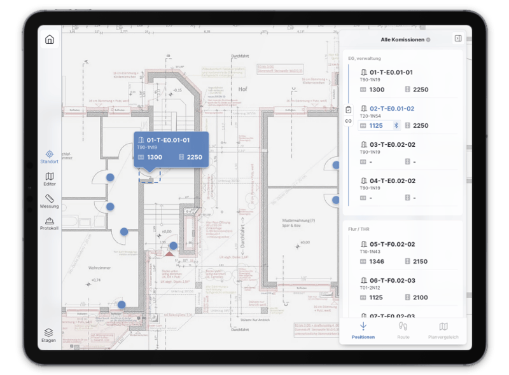The width and height of the screenshot is (509, 375).
Task: Click height value 2250 of 02-T-E0.01-02
Action: (421, 126)
